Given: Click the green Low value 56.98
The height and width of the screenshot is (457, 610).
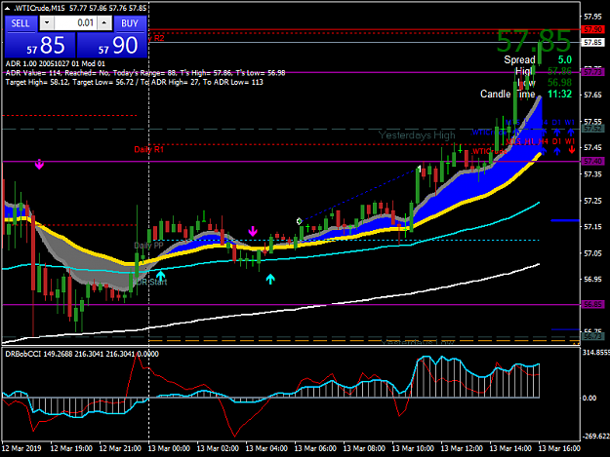Looking at the screenshot, I should tap(559, 82).
